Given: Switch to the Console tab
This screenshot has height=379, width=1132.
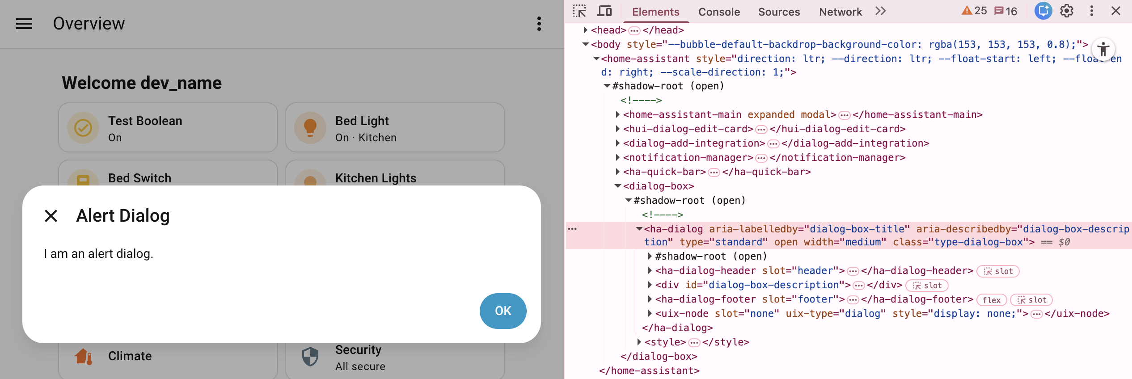Looking at the screenshot, I should [719, 12].
